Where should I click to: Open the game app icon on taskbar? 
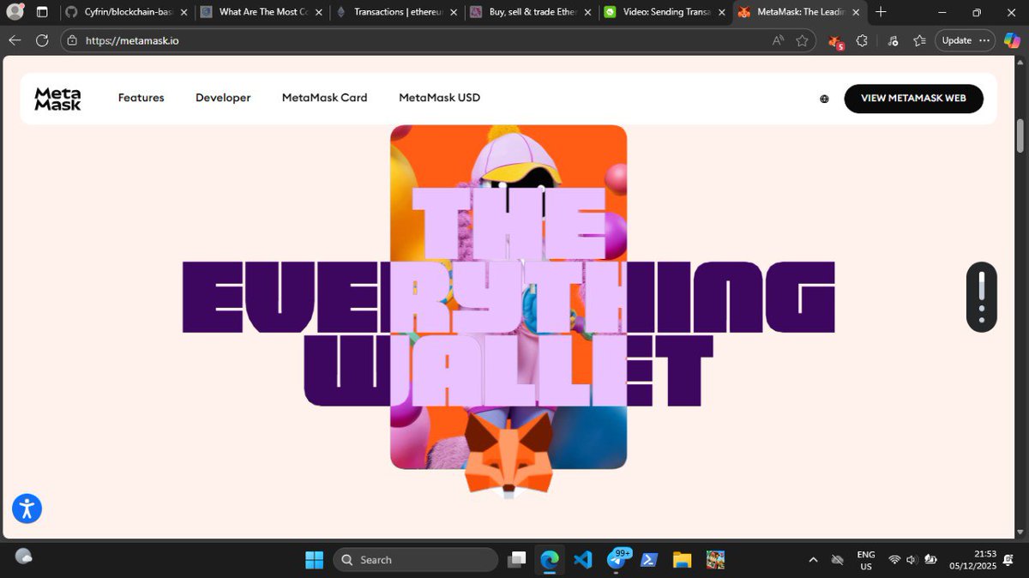[715, 560]
